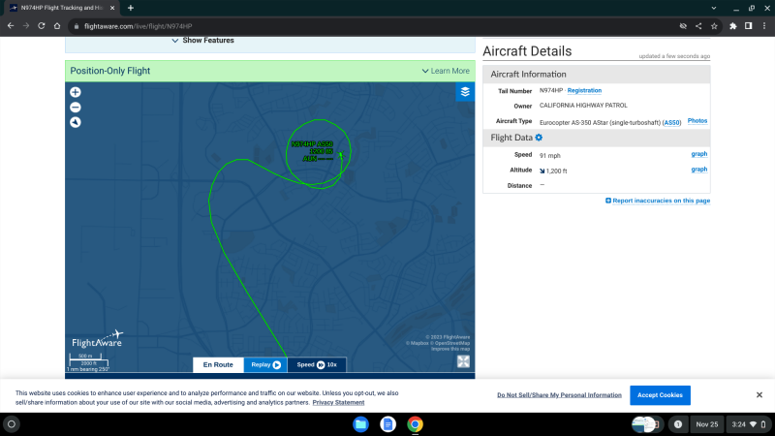This screenshot has height=436, width=775.
Task: Open Chrome from the shelf
Action: (416, 424)
